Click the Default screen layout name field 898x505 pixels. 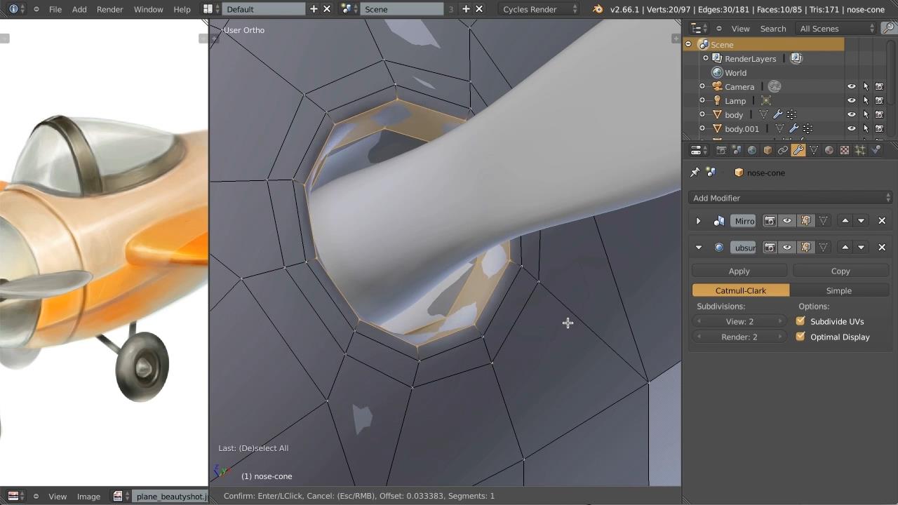264,9
